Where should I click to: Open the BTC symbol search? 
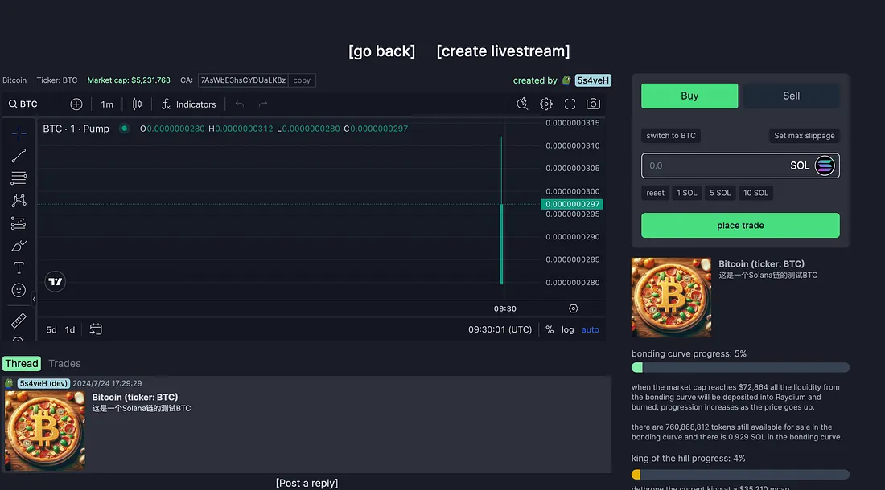(23, 104)
